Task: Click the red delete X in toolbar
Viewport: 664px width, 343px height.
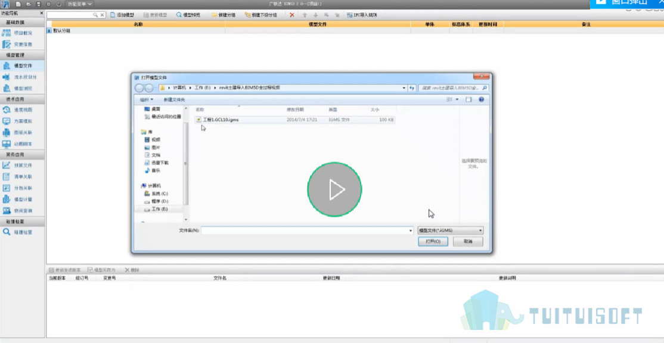Action: tap(292, 15)
